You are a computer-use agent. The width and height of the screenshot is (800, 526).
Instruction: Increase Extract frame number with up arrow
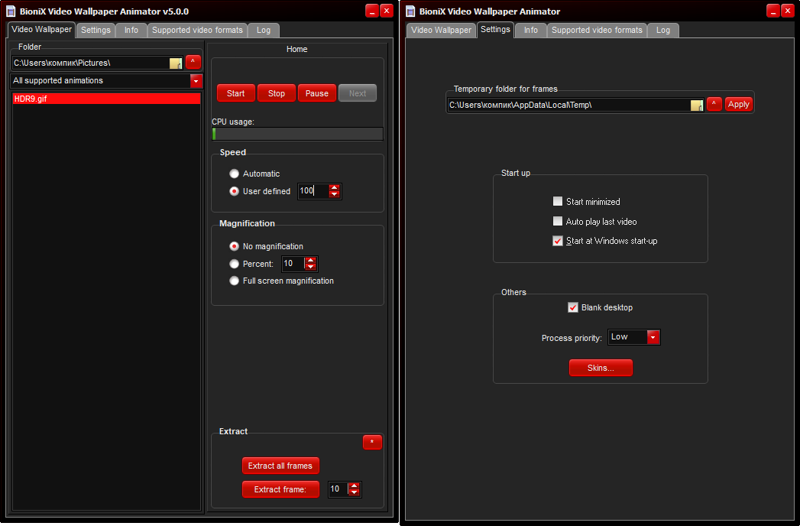pyautogui.click(x=354, y=485)
